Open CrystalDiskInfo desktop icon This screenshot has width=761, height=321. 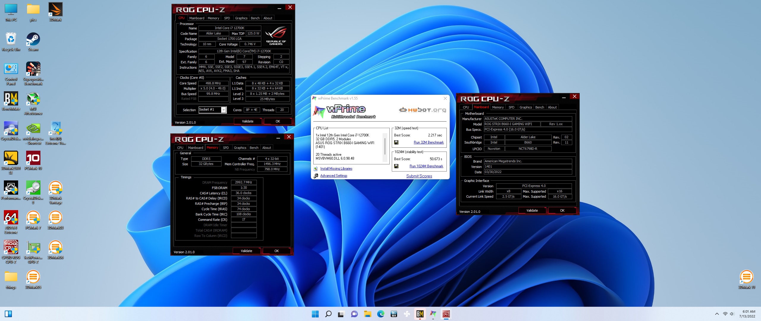pos(11,131)
